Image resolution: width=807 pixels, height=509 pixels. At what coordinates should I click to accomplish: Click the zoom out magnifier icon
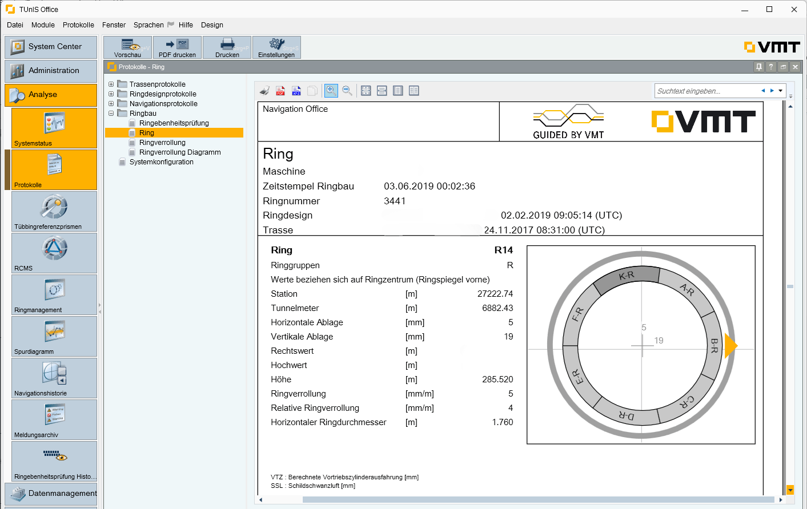pyautogui.click(x=347, y=91)
